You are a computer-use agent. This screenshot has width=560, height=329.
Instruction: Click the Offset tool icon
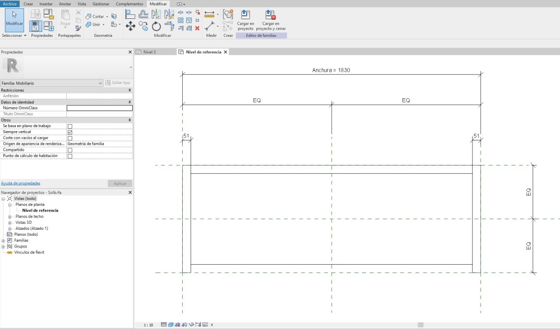143,14
